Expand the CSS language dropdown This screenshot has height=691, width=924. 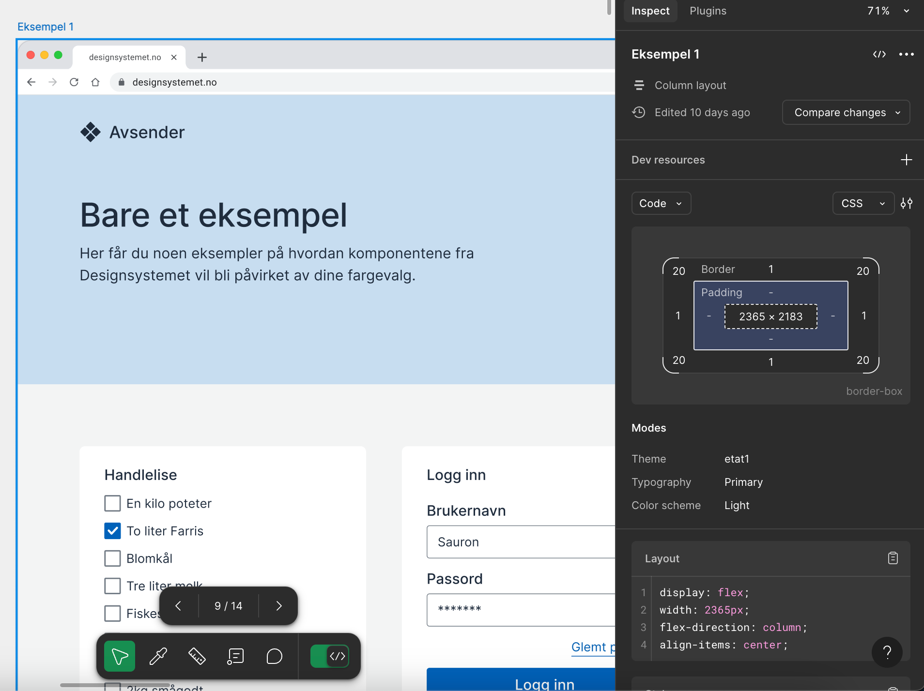[862, 203]
